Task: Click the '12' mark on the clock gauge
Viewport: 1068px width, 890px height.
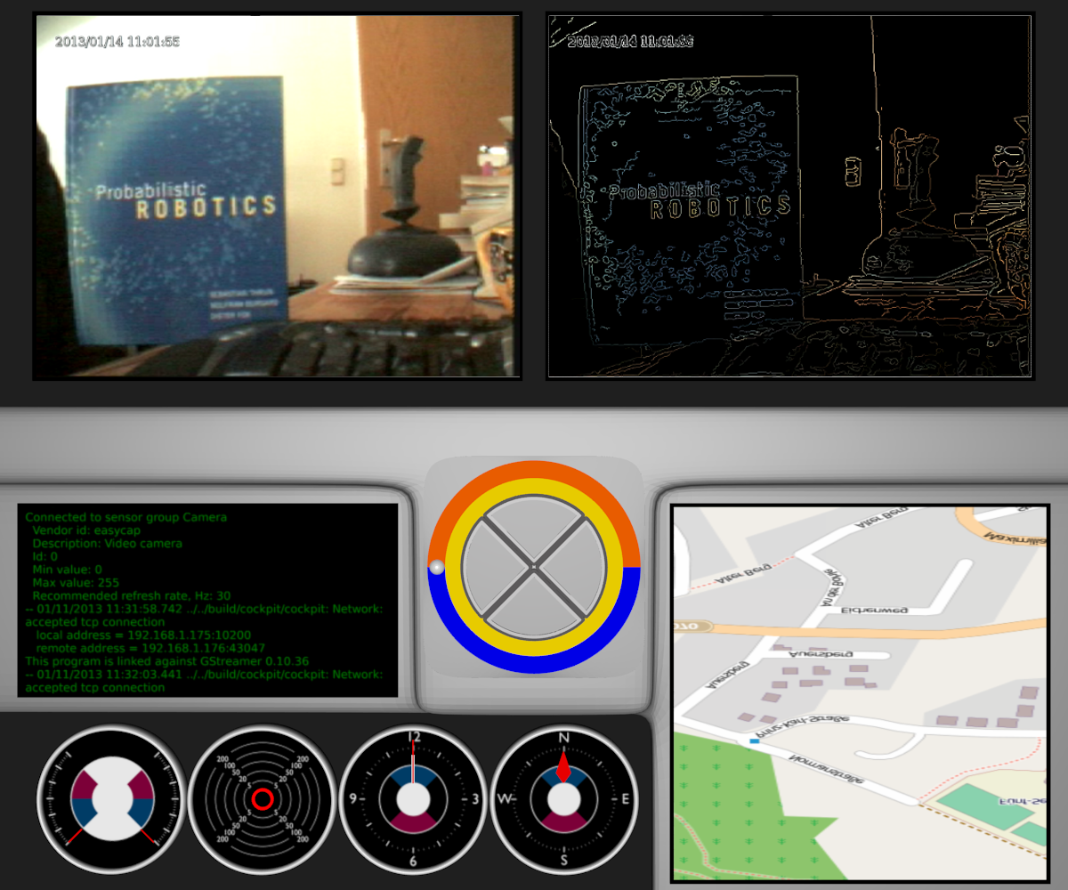Action: point(413,738)
